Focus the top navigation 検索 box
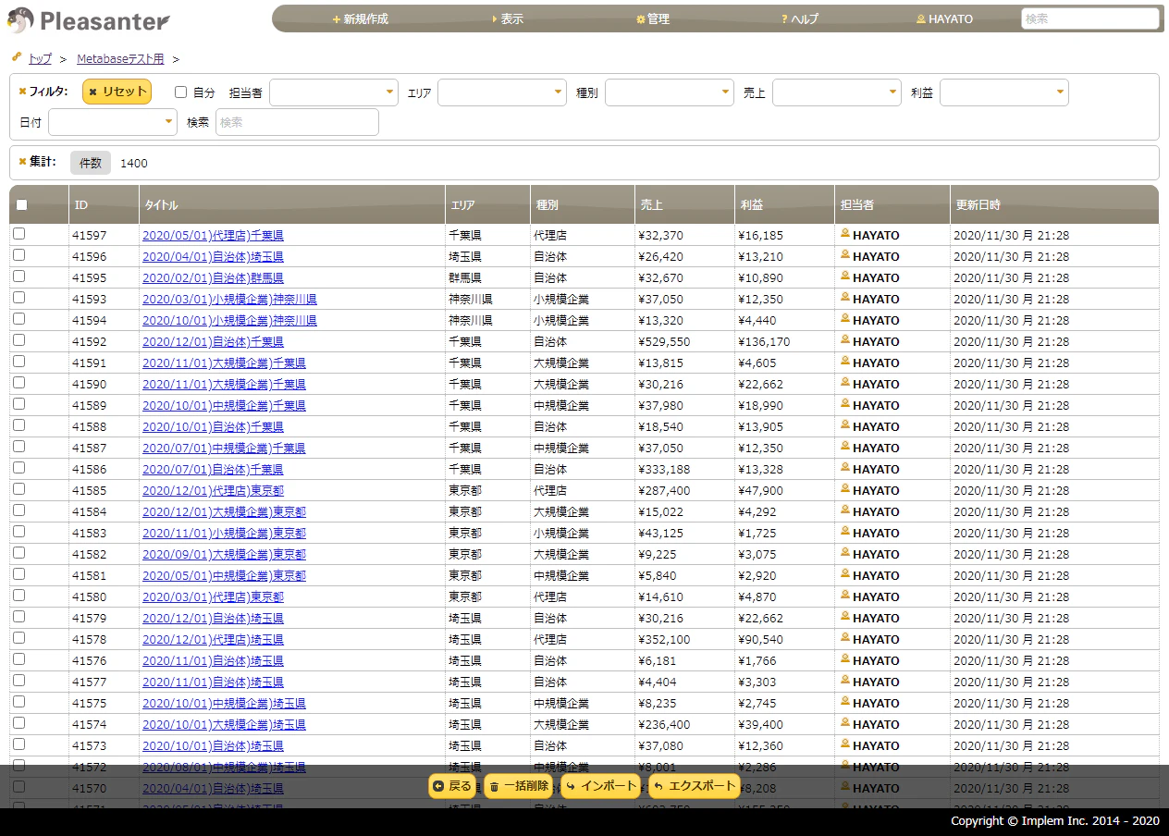 coord(1089,18)
